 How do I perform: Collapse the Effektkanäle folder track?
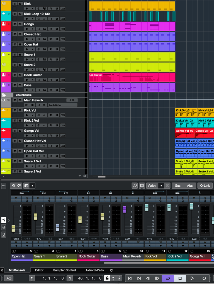pyautogui.click(x=4, y=95)
